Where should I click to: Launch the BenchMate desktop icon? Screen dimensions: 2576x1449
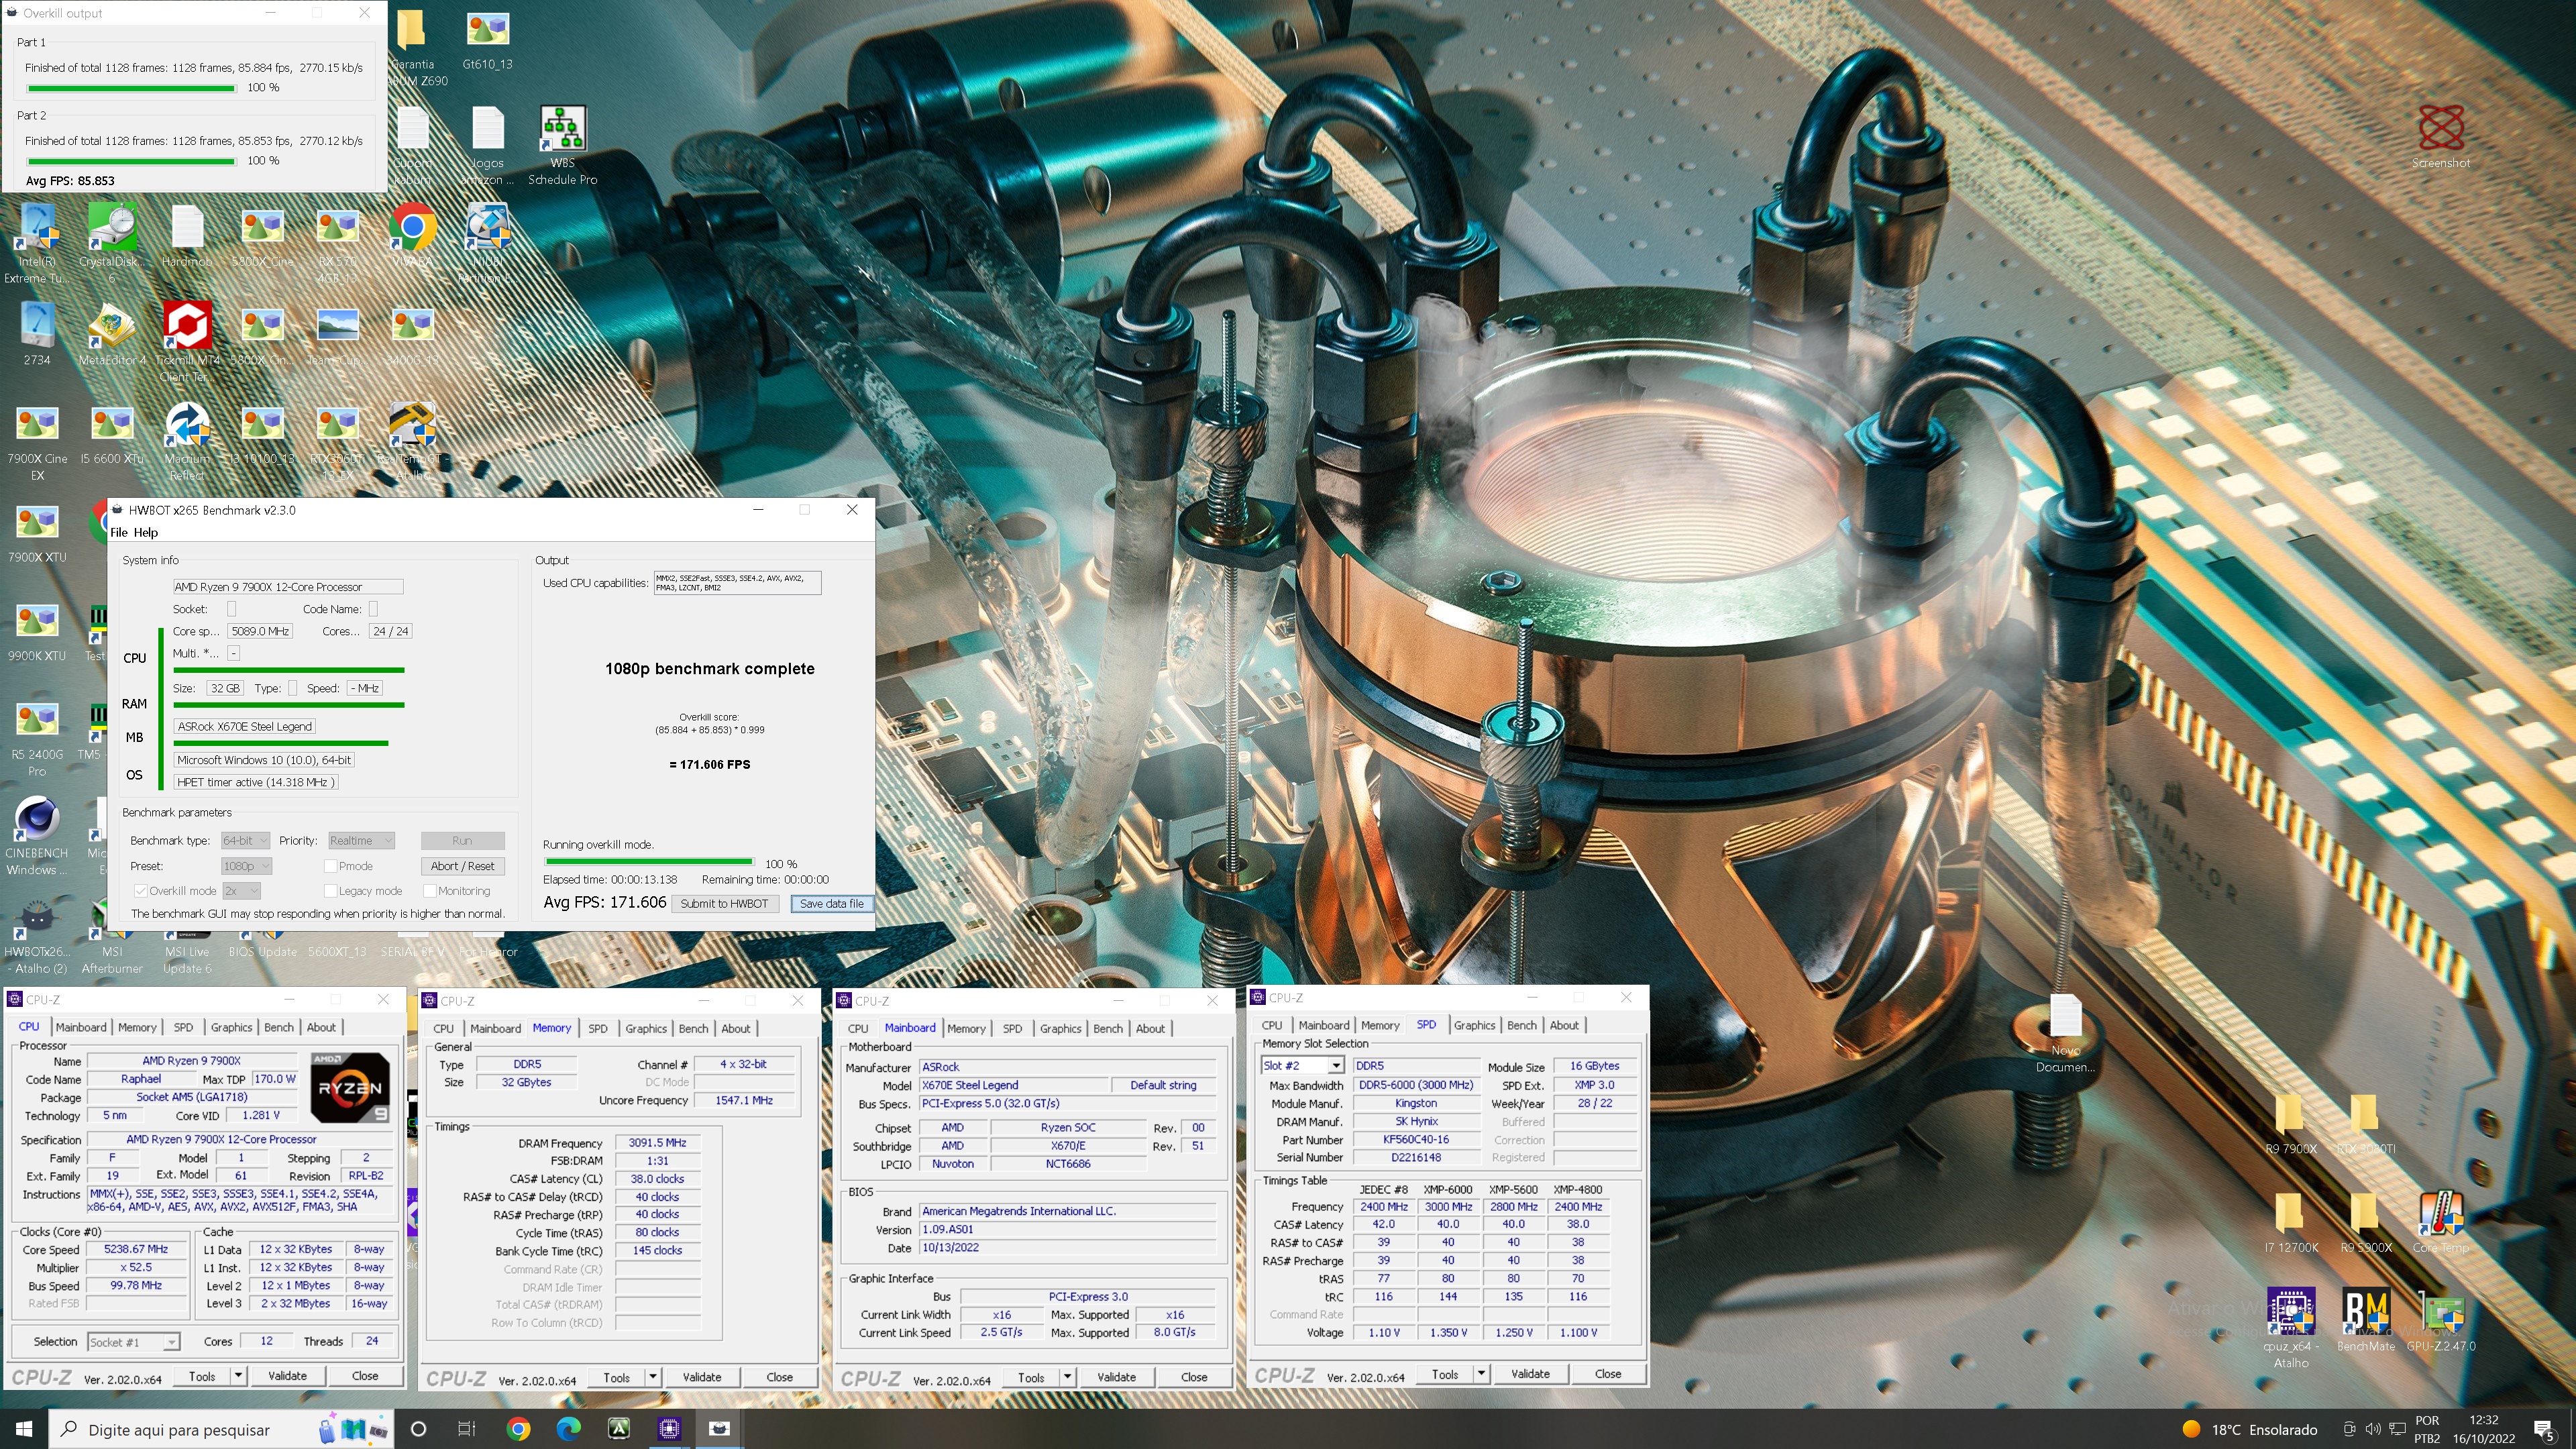tap(2365, 1320)
